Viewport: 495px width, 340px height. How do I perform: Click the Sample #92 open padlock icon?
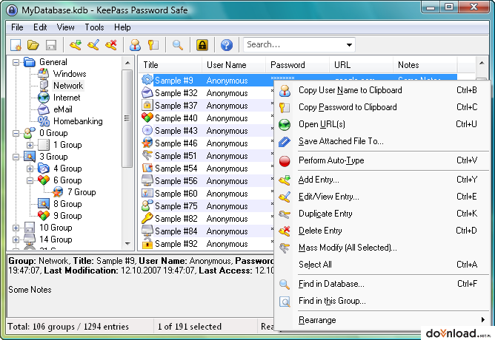(x=147, y=243)
